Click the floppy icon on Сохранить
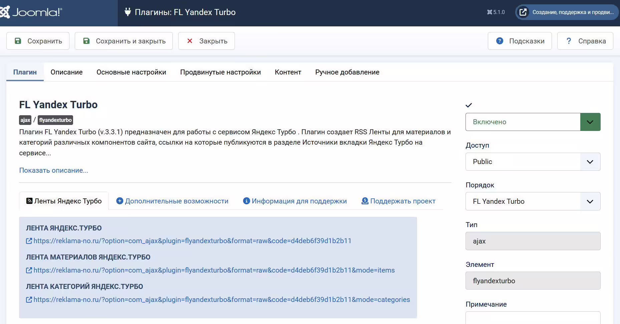The height and width of the screenshot is (324, 620). (18, 41)
